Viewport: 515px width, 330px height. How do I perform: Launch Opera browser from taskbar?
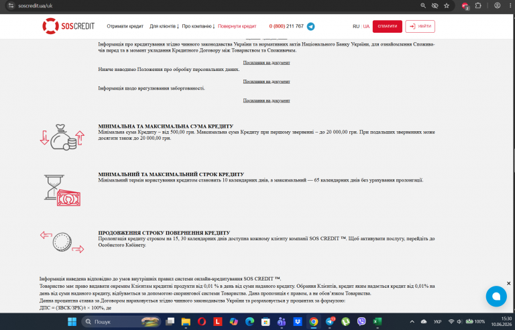202,321
